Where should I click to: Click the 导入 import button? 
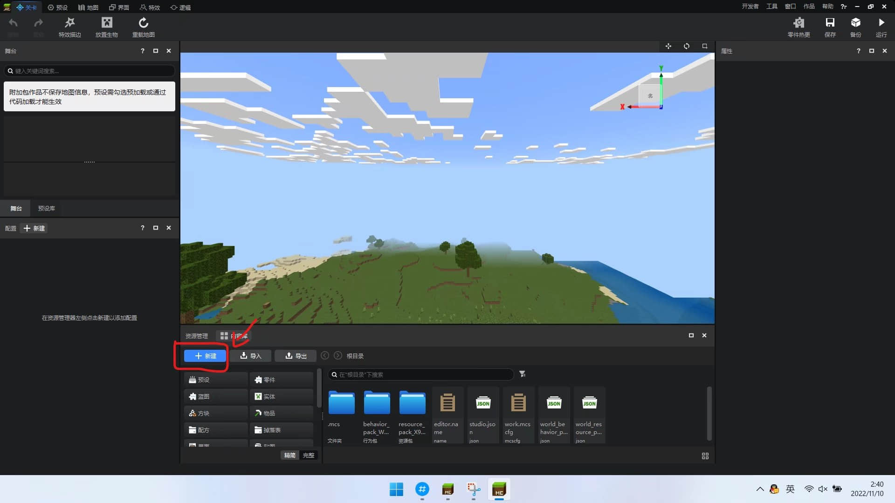pyautogui.click(x=250, y=356)
